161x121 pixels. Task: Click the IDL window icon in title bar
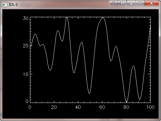click(x=5, y=5)
